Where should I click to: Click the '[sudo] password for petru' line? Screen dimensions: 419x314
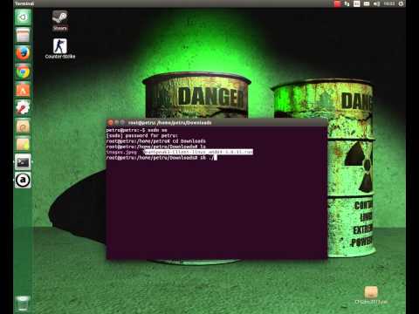click(x=142, y=135)
